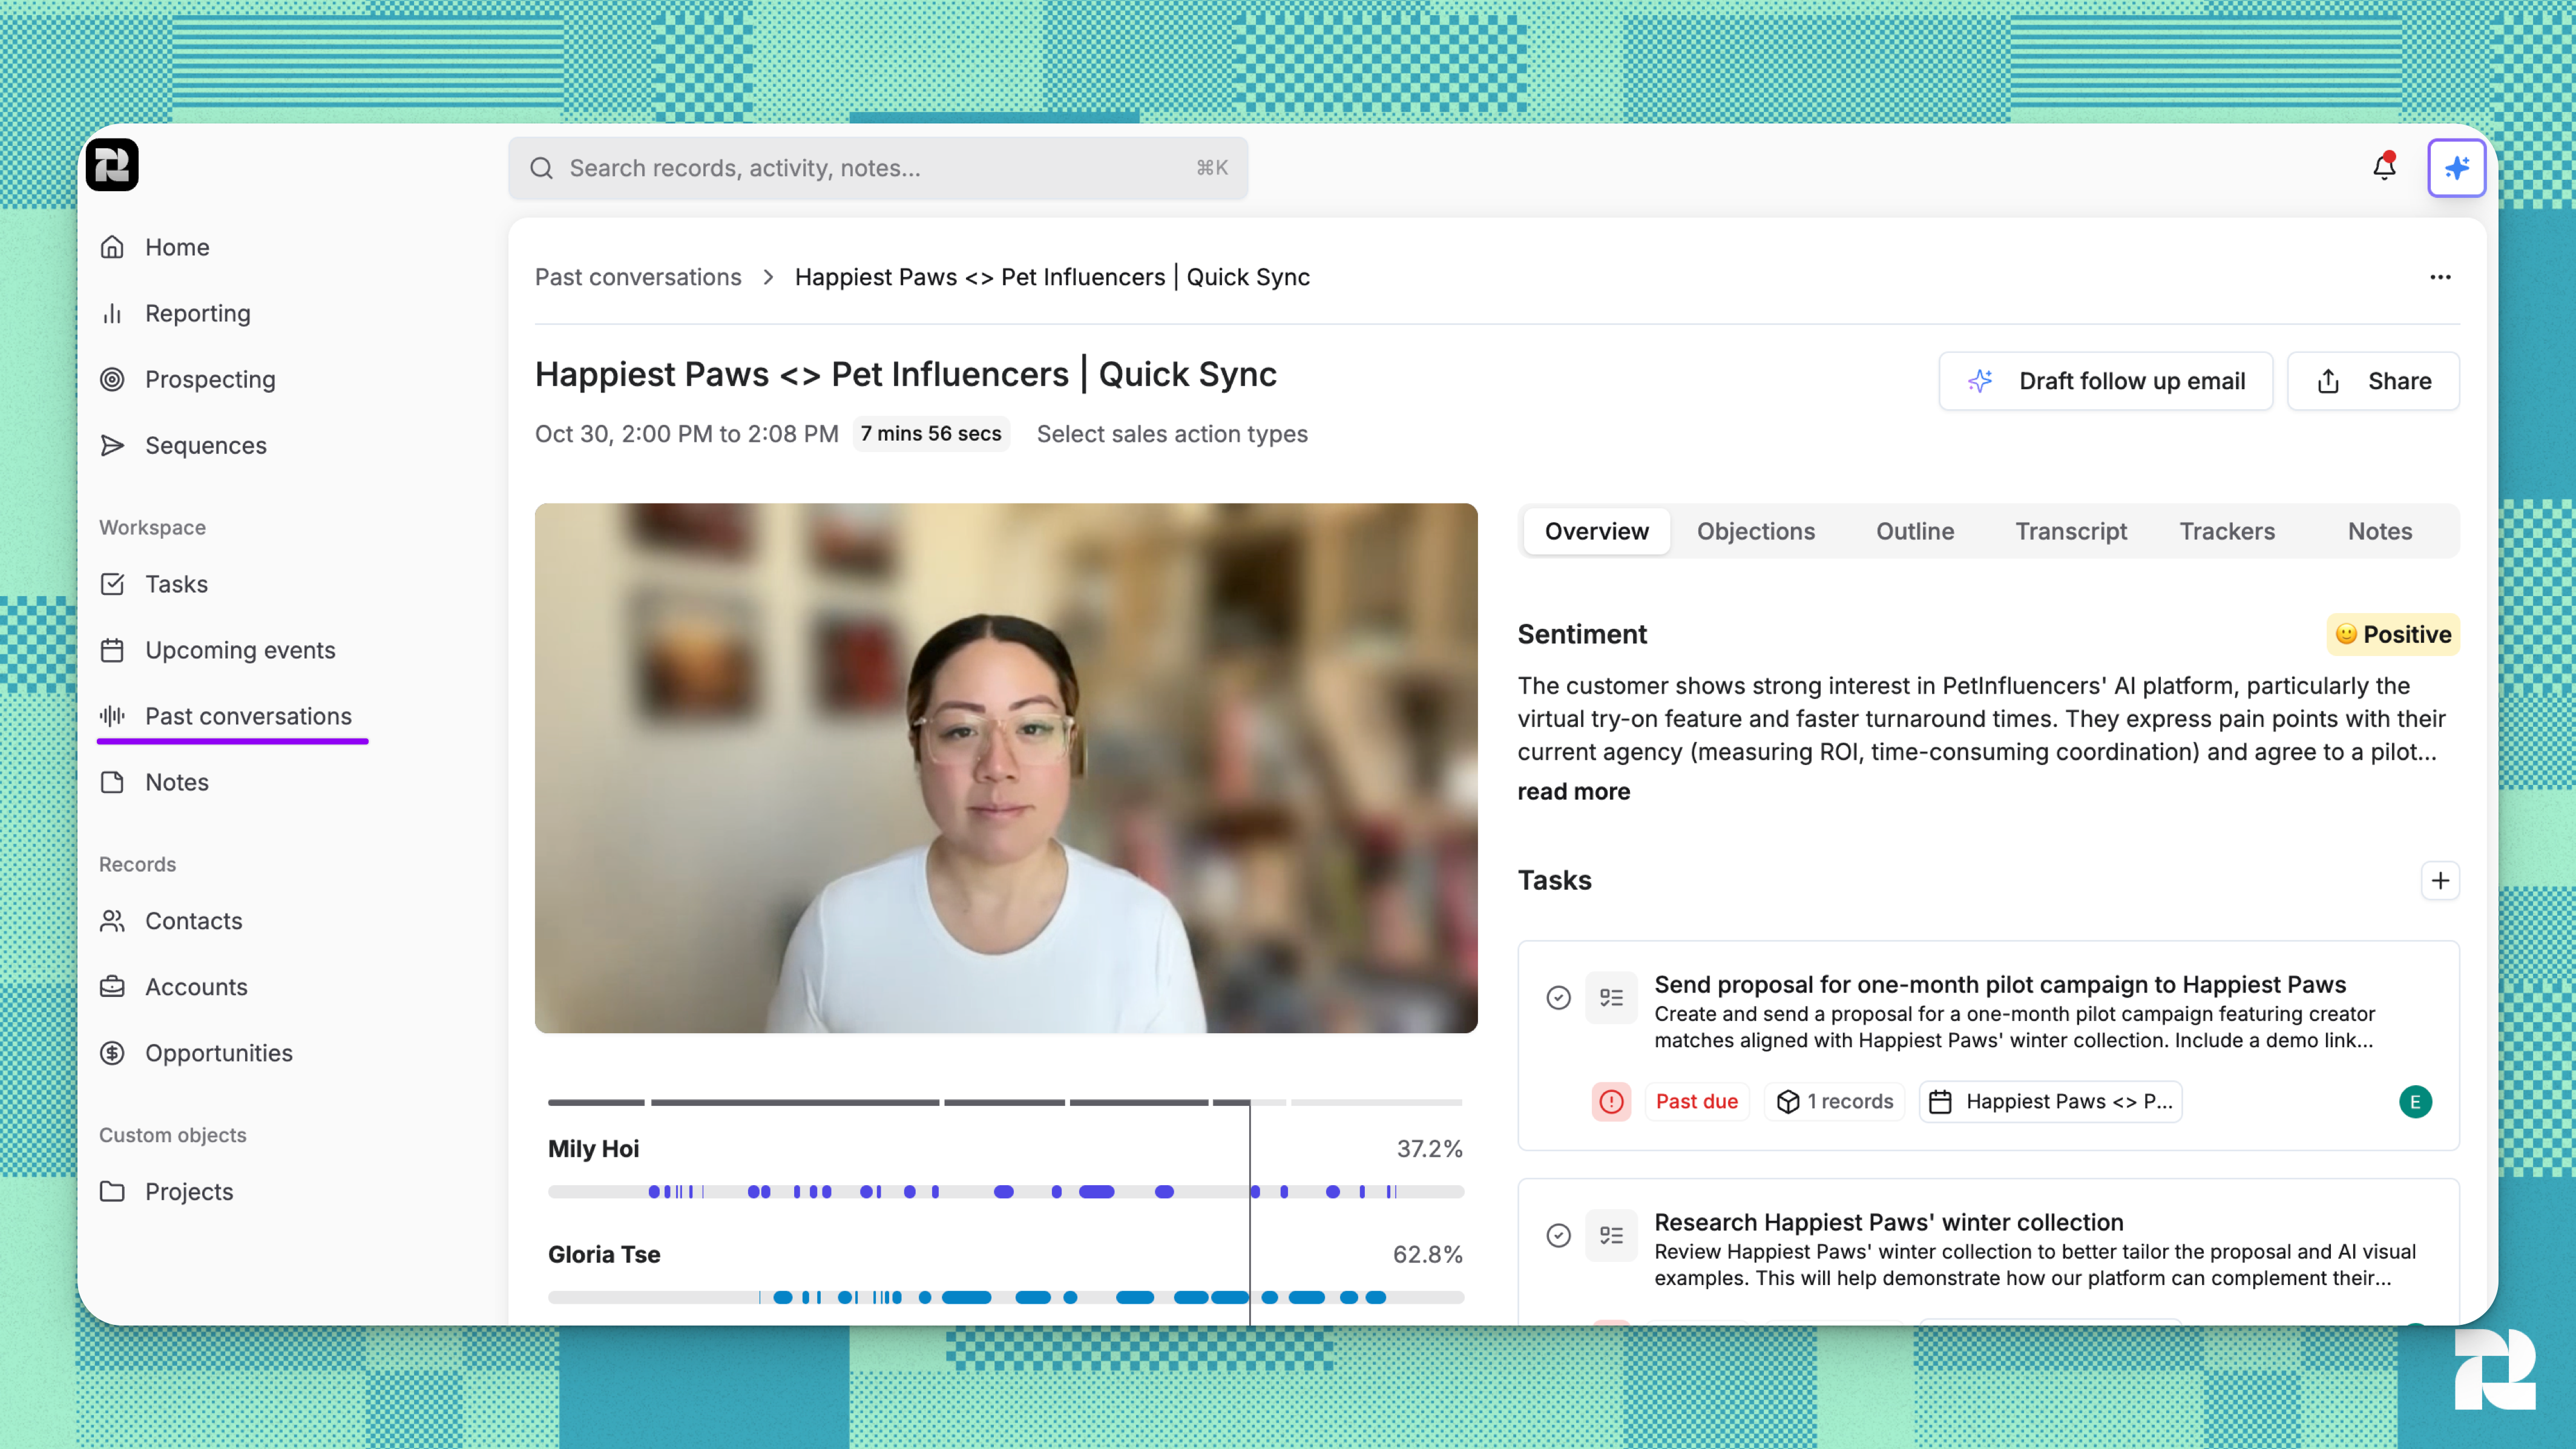Viewport: 2576px width, 1449px height.
Task: Open the AI assistant sparkle button
Action: point(2456,167)
